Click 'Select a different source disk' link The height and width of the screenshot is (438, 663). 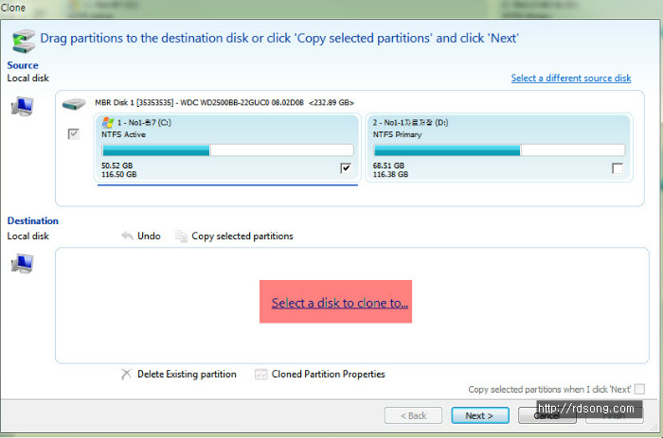(570, 78)
